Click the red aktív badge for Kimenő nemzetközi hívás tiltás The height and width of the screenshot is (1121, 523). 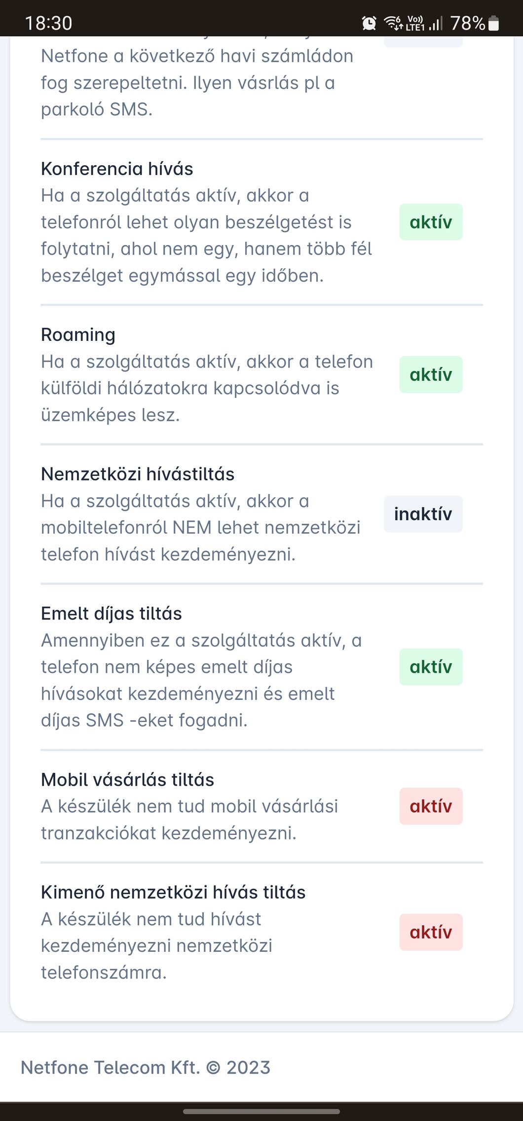(x=431, y=932)
